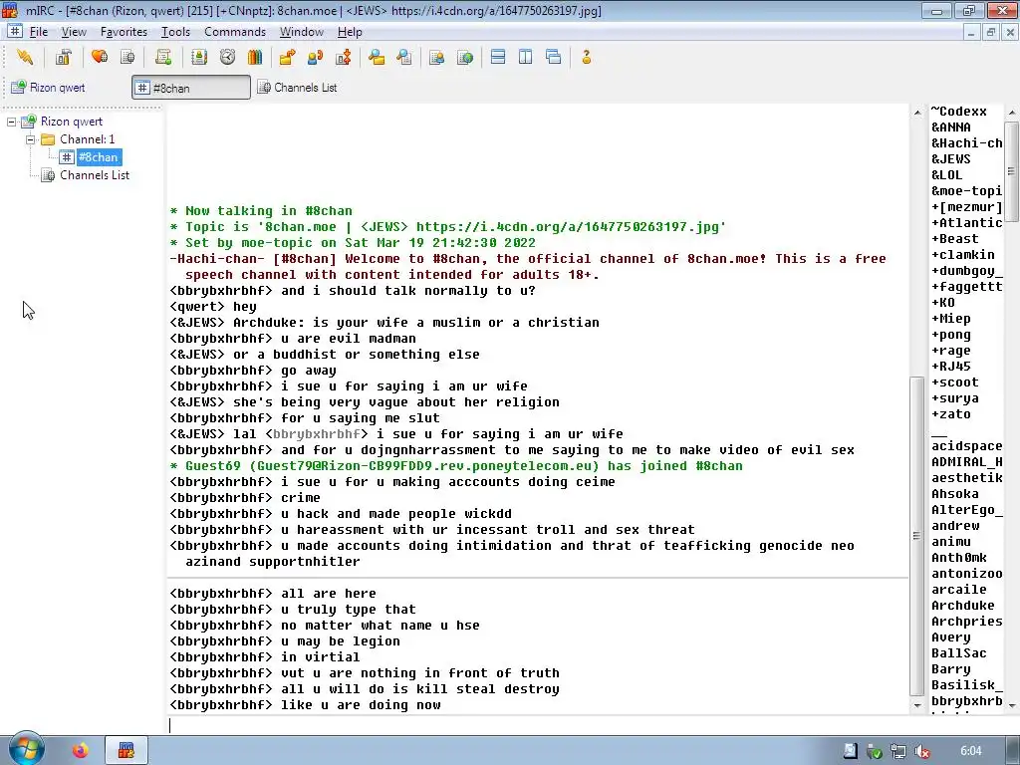The height and width of the screenshot is (765, 1020).
Task: Open the Help menu
Action: [350, 32]
